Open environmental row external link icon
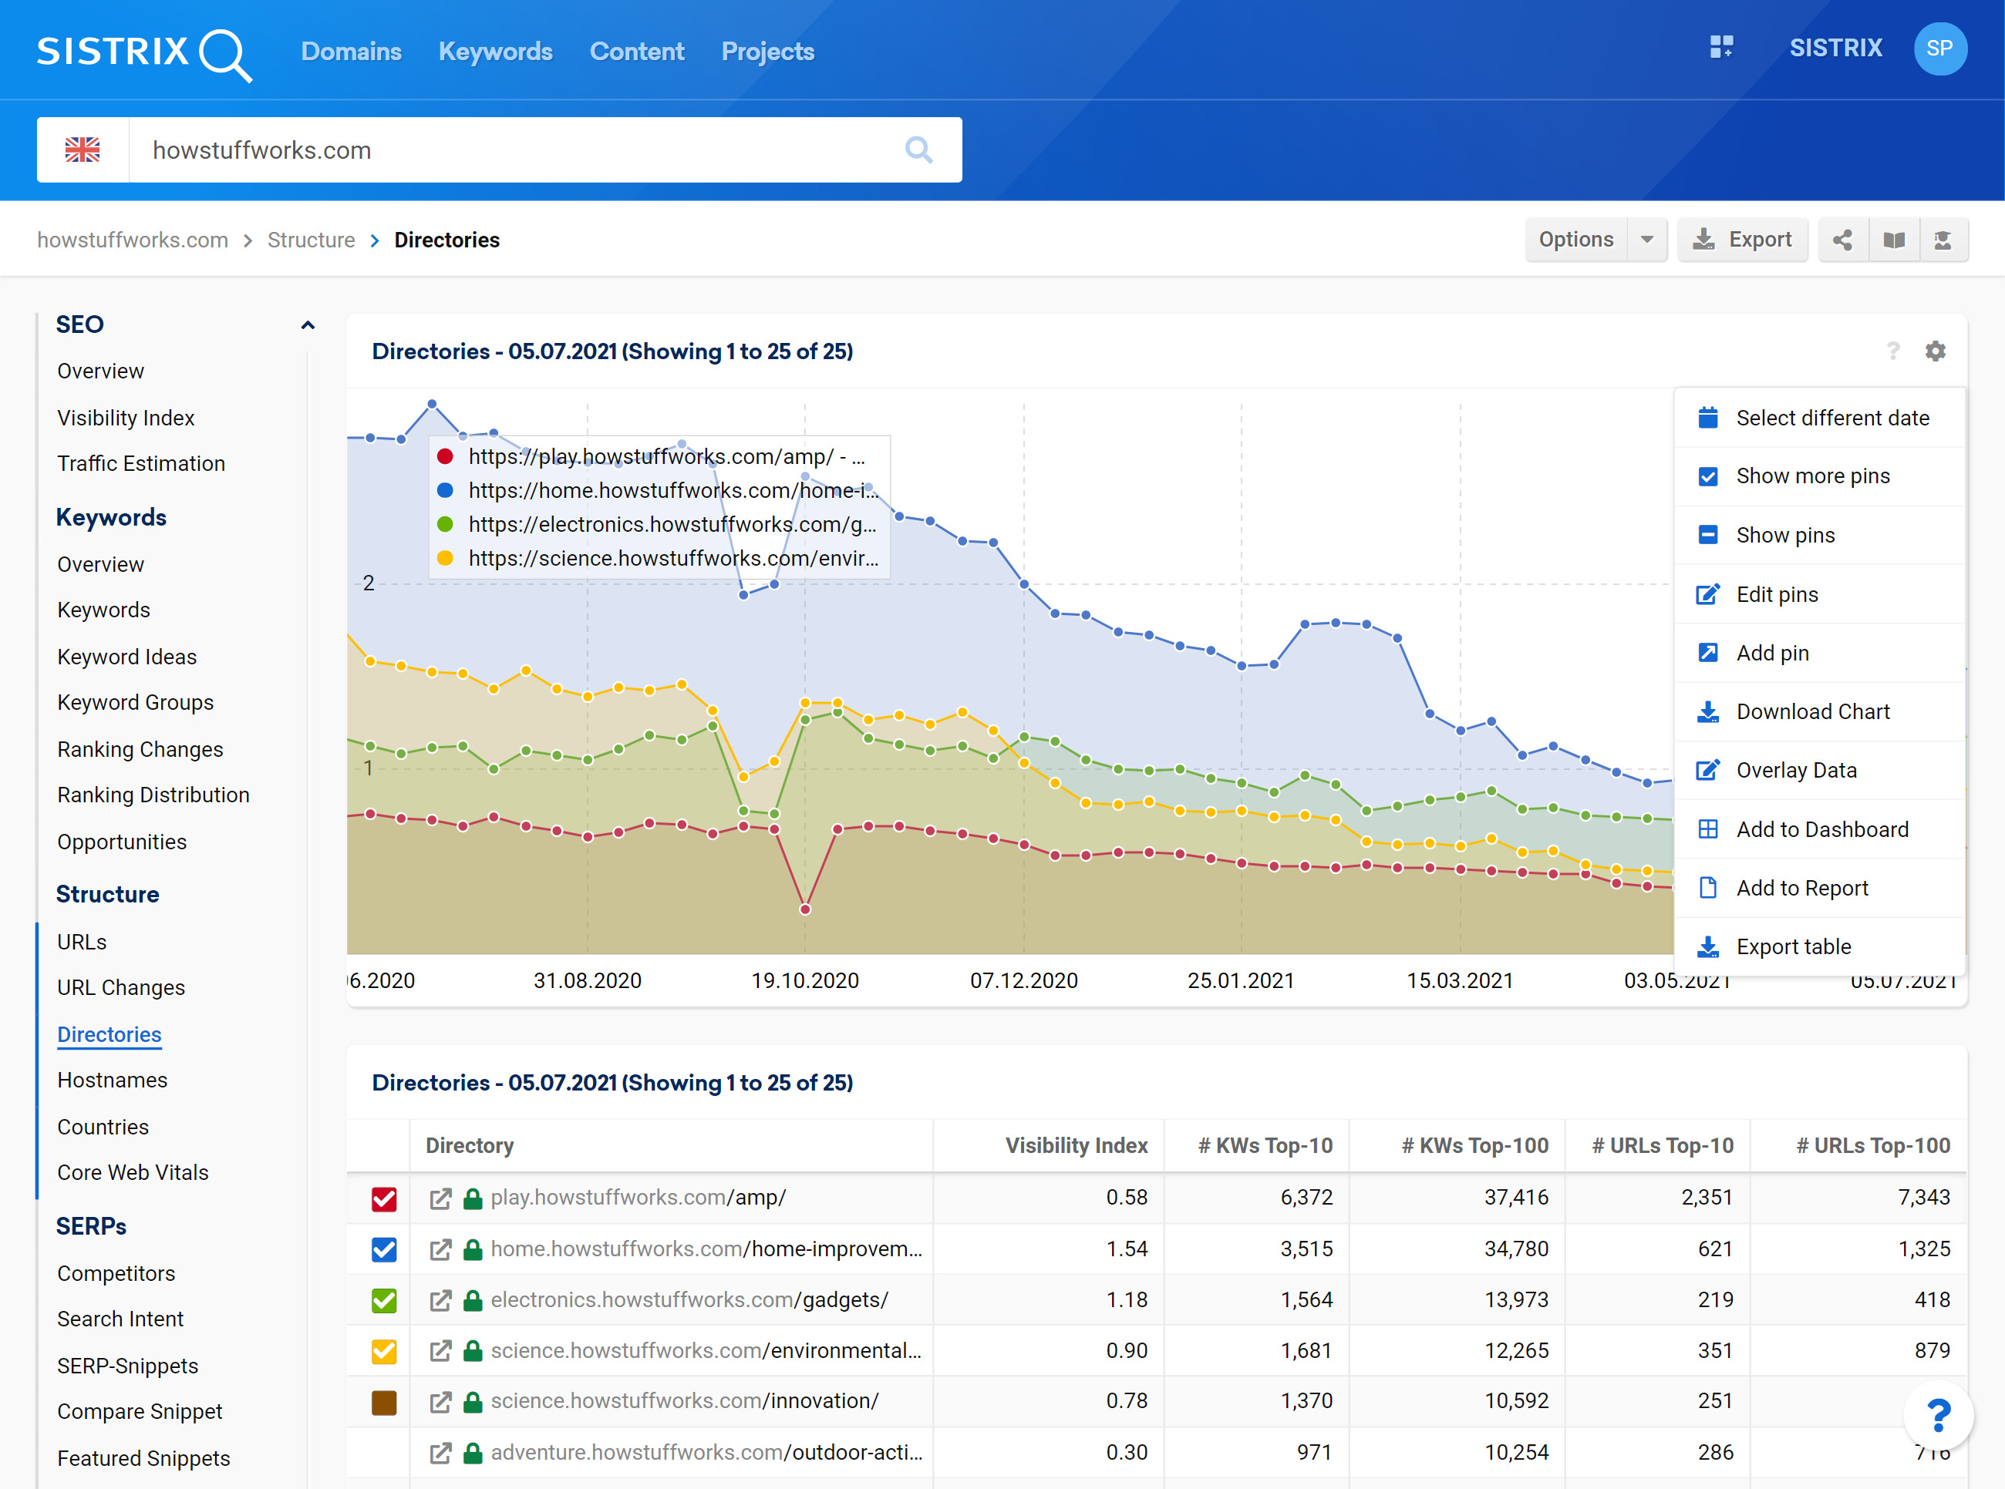 pyautogui.click(x=440, y=1352)
